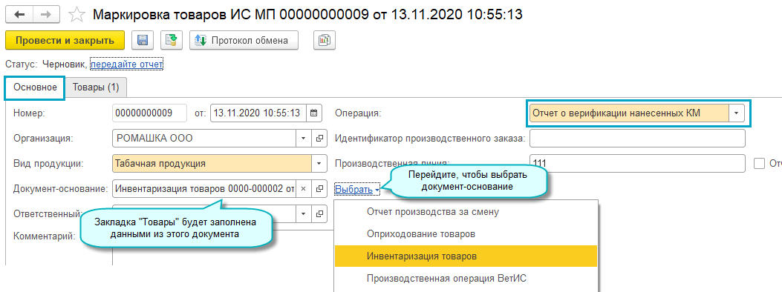
Task: Choose Инвентаризация товаров from menu
Action: tap(466, 256)
